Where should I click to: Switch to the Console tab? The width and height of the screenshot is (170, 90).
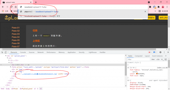[23, 52]
